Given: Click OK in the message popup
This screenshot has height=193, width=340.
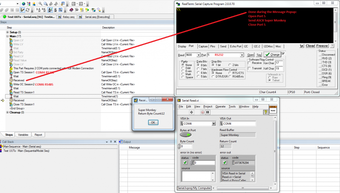Looking at the screenshot, I should pos(153,122).
